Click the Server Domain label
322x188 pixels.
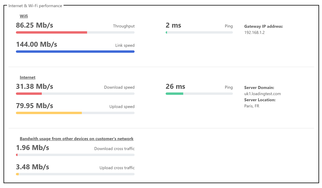[x=259, y=88]
